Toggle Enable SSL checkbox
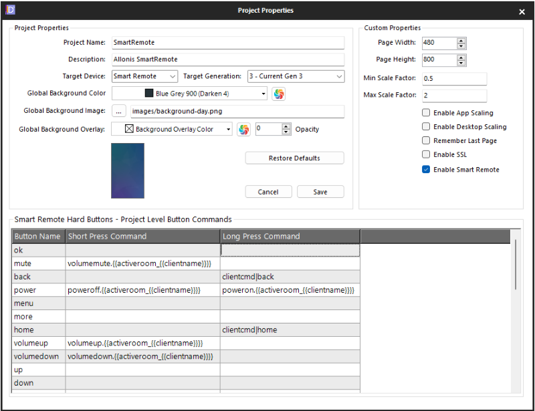 (x=426, y=154)
